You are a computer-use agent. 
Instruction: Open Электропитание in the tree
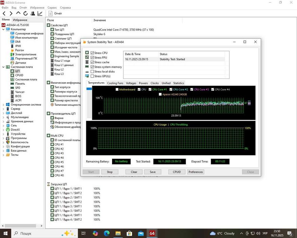pyautogui.click(x=23, y=54)
